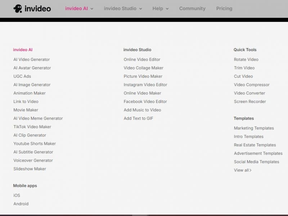Viewport: 288px width, 216px height.
Task: Open Add Text to GIF link
Action: click(139, 118)
